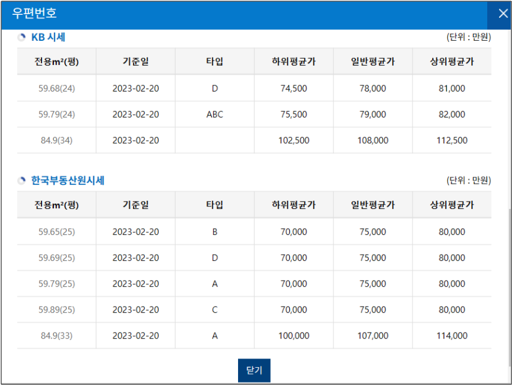Viewport: 512px width, 385px height.
Task: Click the 우편번호 title bar
Action: 186,13
